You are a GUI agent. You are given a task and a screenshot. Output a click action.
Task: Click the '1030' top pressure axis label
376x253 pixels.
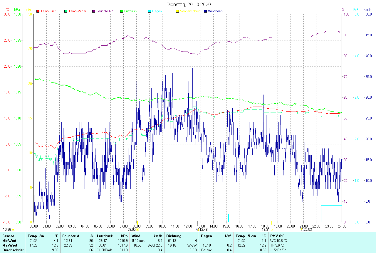pyautogui.click(x=18, y=14)
